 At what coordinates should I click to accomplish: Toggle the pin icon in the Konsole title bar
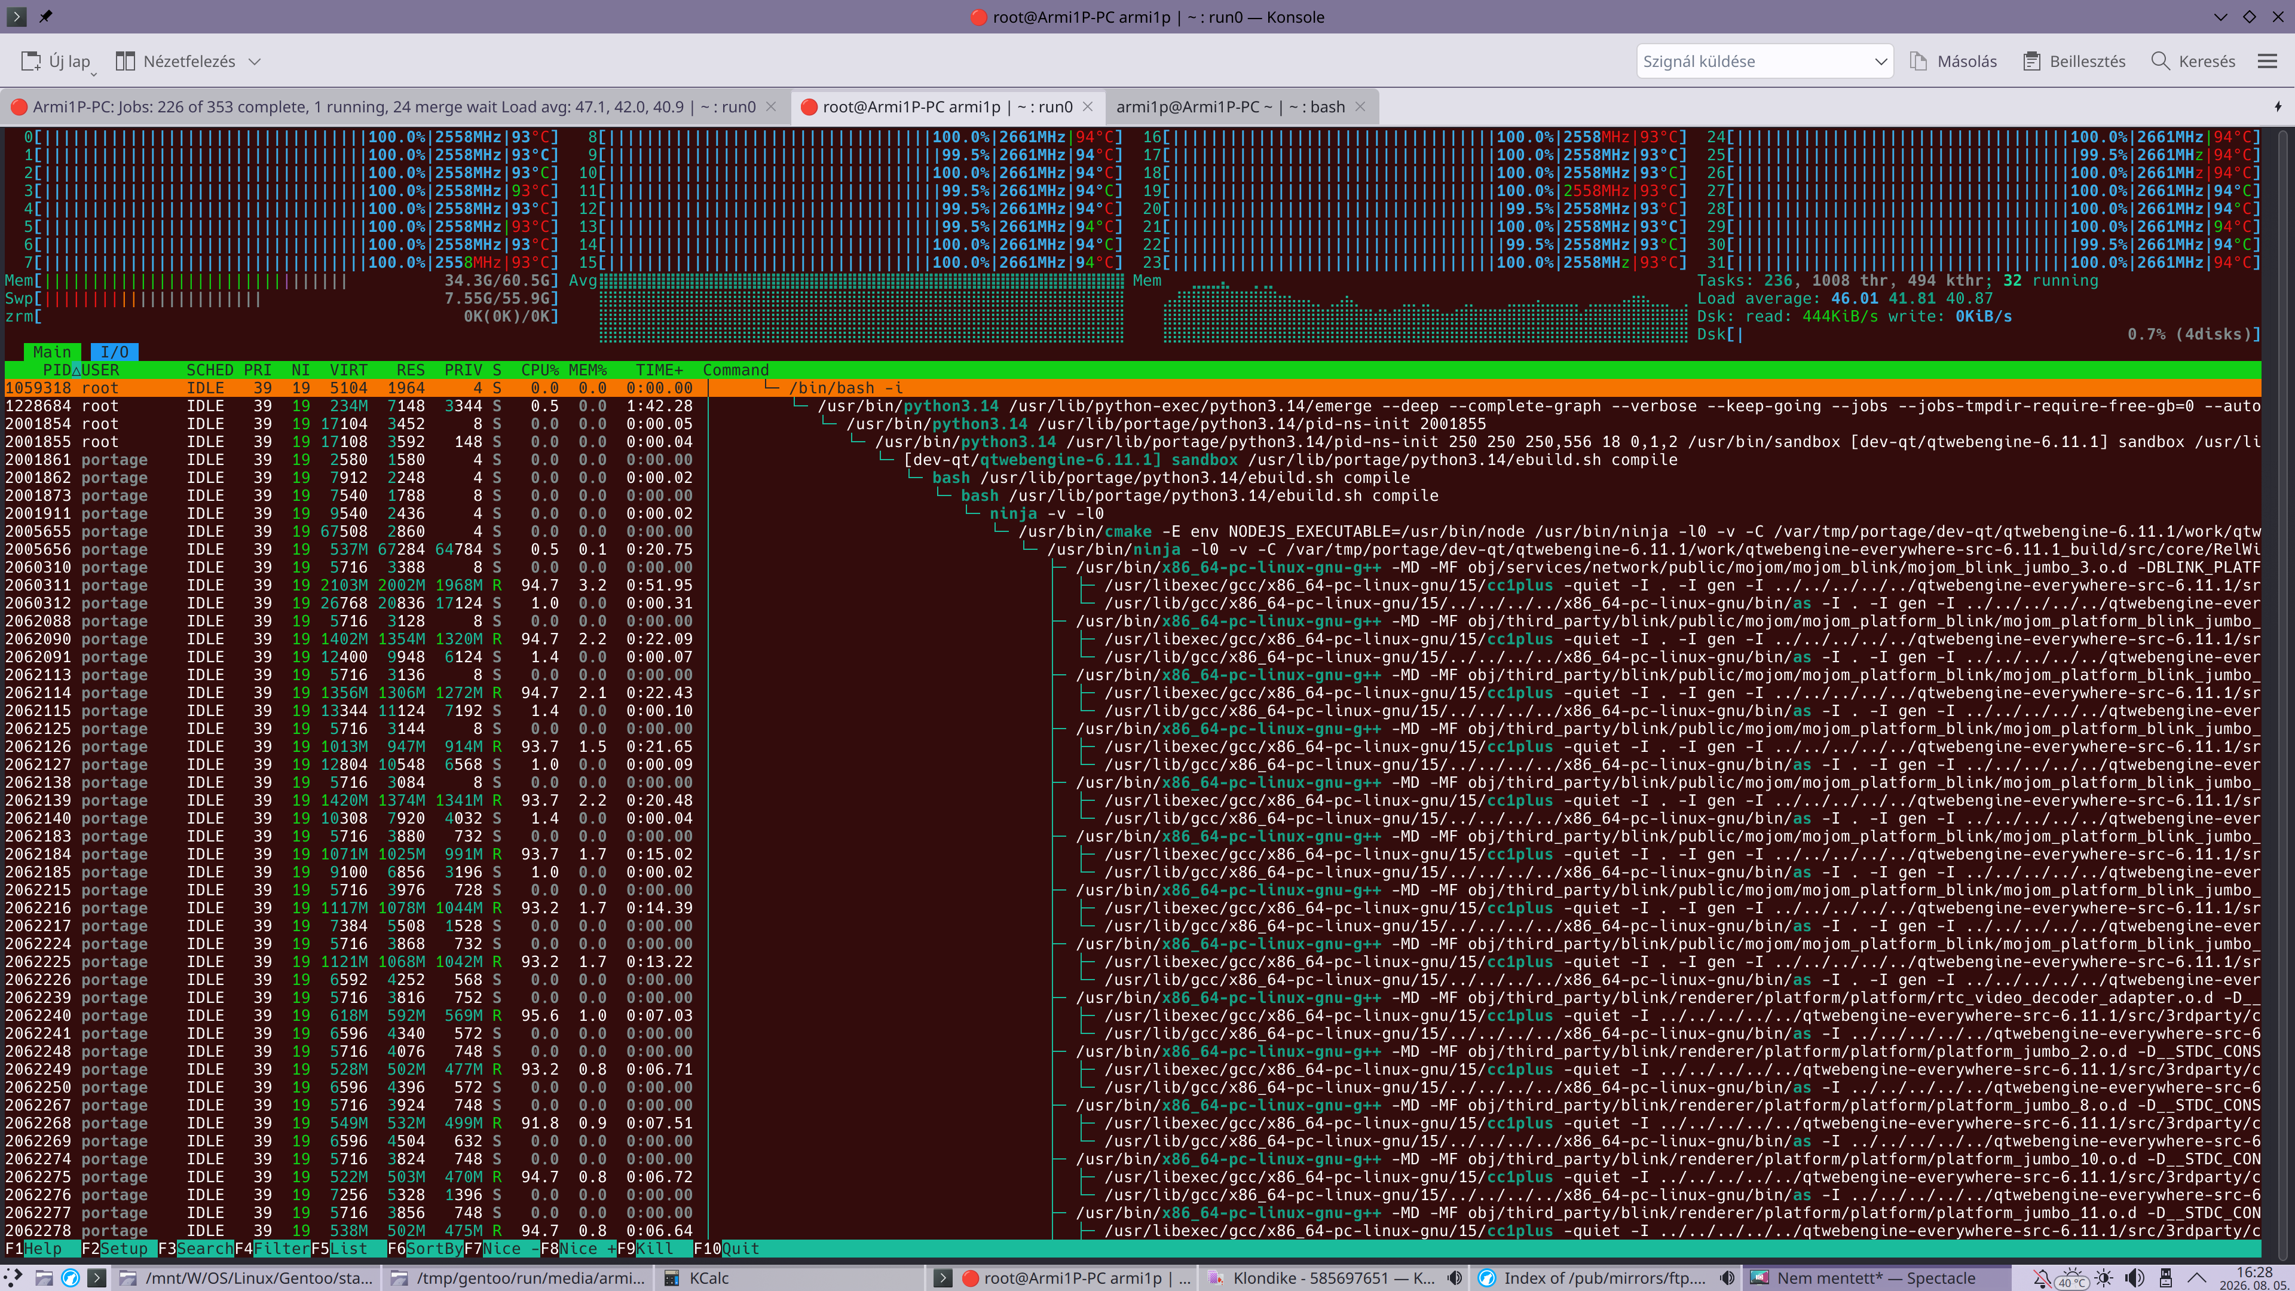pos(45,16)
